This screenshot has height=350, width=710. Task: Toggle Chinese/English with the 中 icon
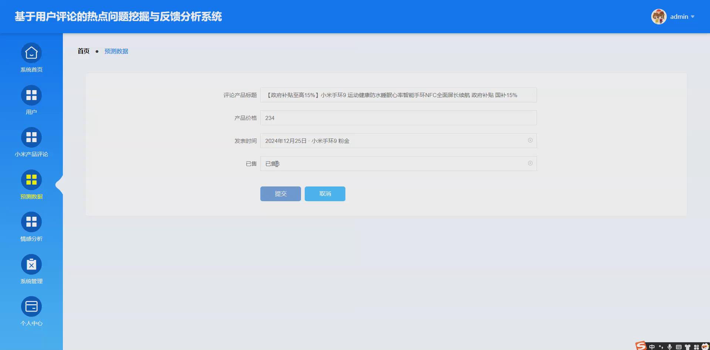tap(652, 346)
